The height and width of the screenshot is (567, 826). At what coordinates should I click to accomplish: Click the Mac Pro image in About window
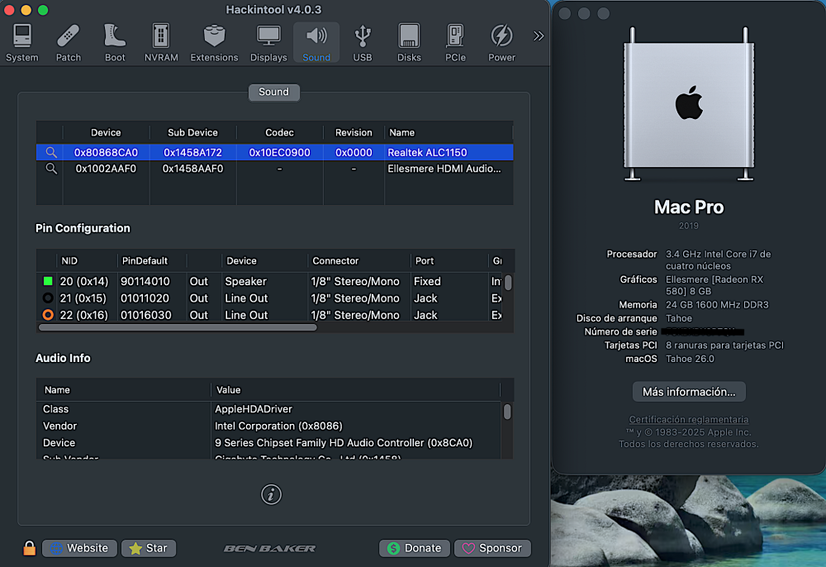689,104
